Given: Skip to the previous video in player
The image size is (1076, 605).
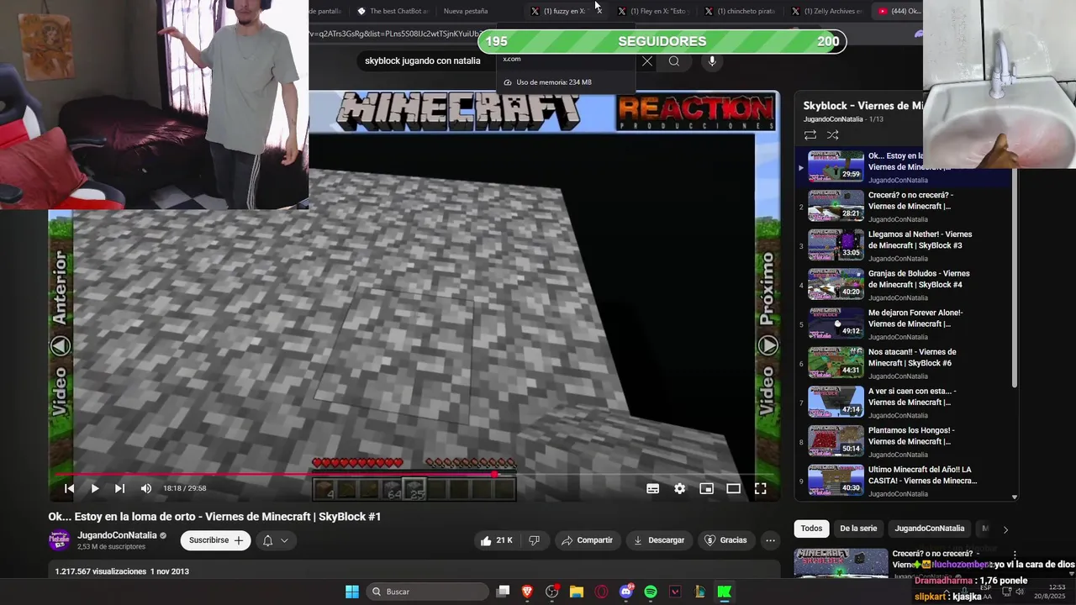Looking at the screenshot, I should coord(69,488).
